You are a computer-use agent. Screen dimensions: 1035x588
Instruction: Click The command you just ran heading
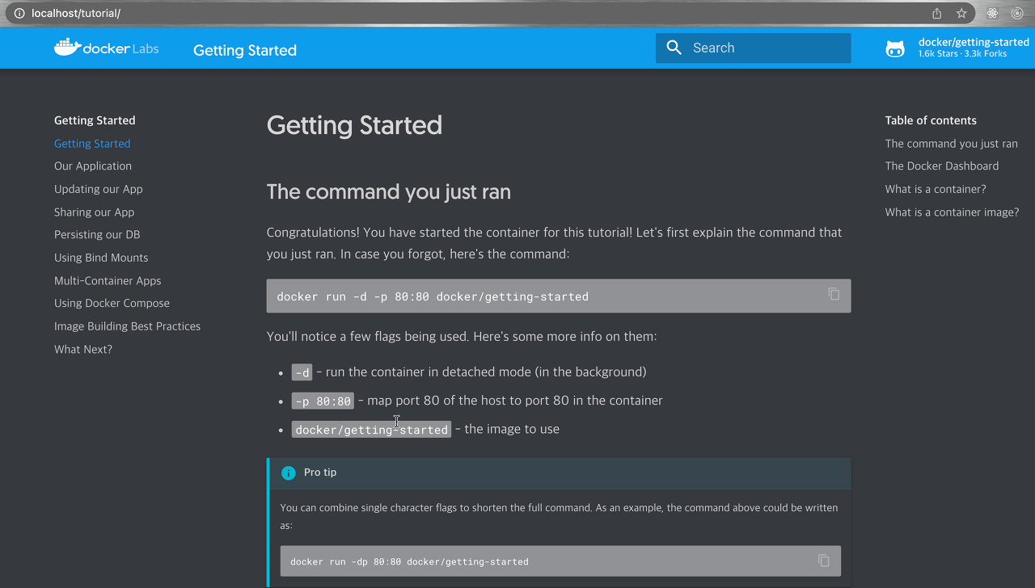389,192
